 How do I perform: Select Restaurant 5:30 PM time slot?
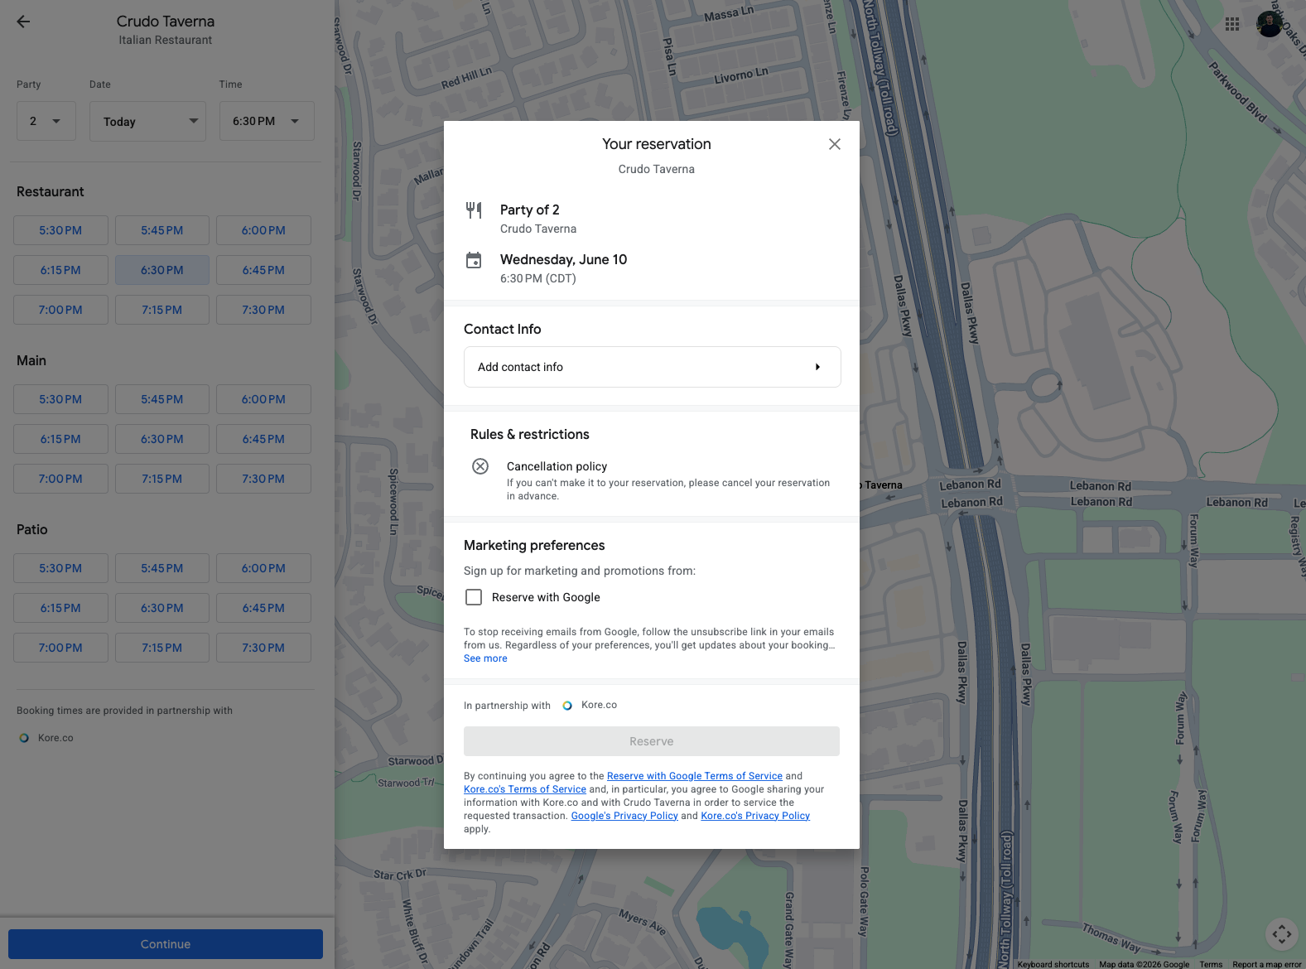coord(60,230)
